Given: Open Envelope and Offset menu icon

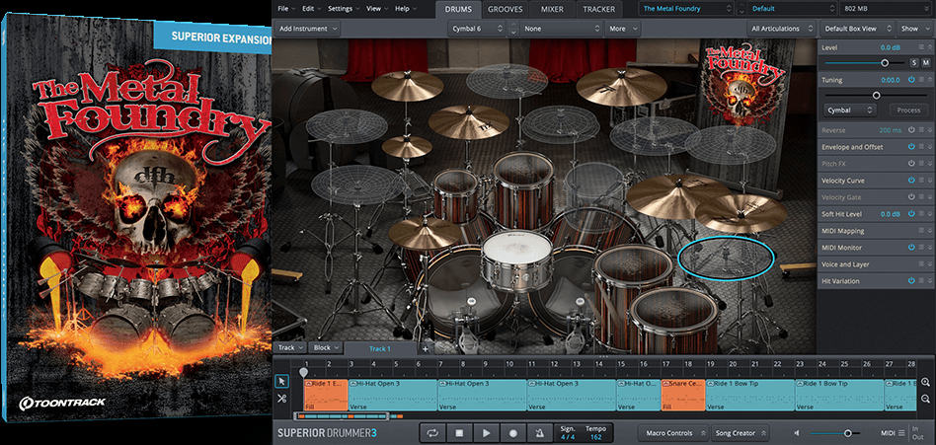Looking at the screenshot, I should tap(921, 147).
